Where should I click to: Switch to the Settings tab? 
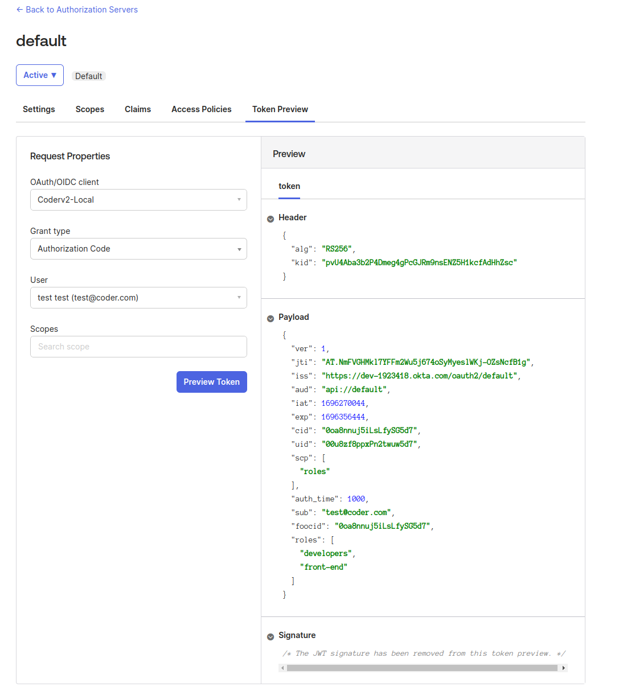[x=38, y=109]
